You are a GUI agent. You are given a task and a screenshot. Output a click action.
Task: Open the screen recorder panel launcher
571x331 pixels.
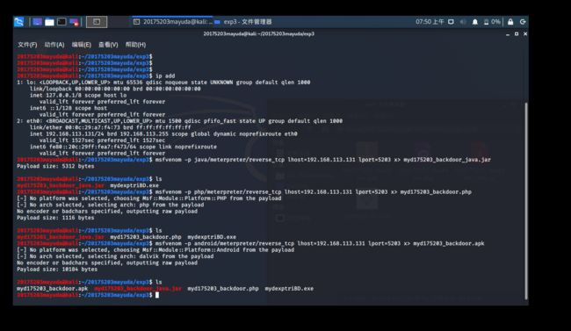74,22
